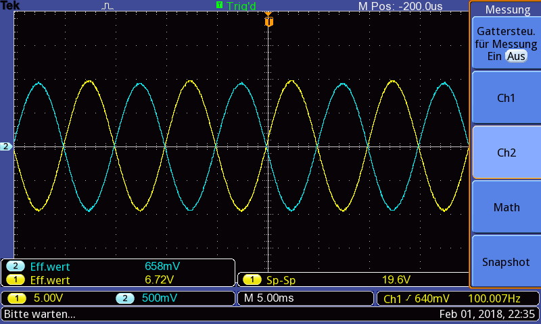The image size is (541, 324).
Task: Click the 19.6V peak-to-peak value
Action: [x=396, y=279]
